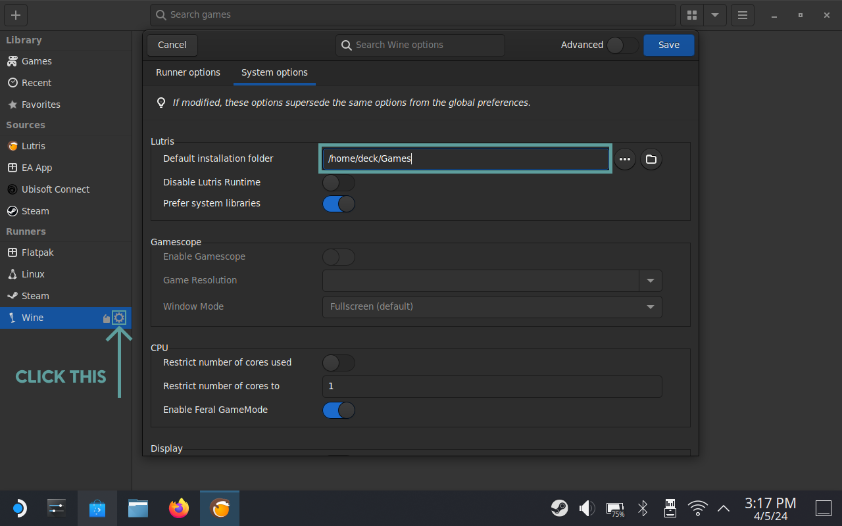The height and width of the screenshot is (526, 842).
Task: Click the Wine runner configure gear icon
Action: click(119, 318)
